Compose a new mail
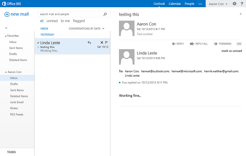The height and width of the screenshot is (156, 246). (16, 14)
